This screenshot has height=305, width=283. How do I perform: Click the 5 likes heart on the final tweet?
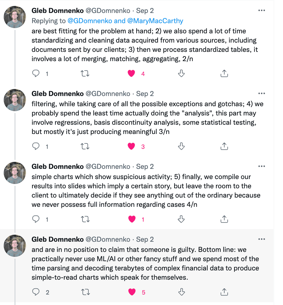pos(132,292)
